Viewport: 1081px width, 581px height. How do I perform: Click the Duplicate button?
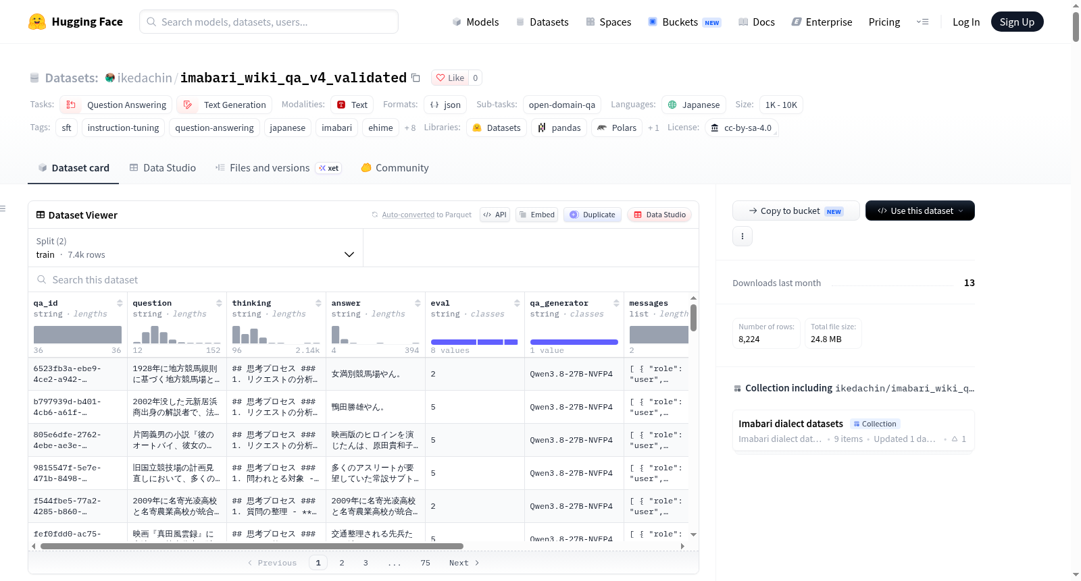point(593,215)
